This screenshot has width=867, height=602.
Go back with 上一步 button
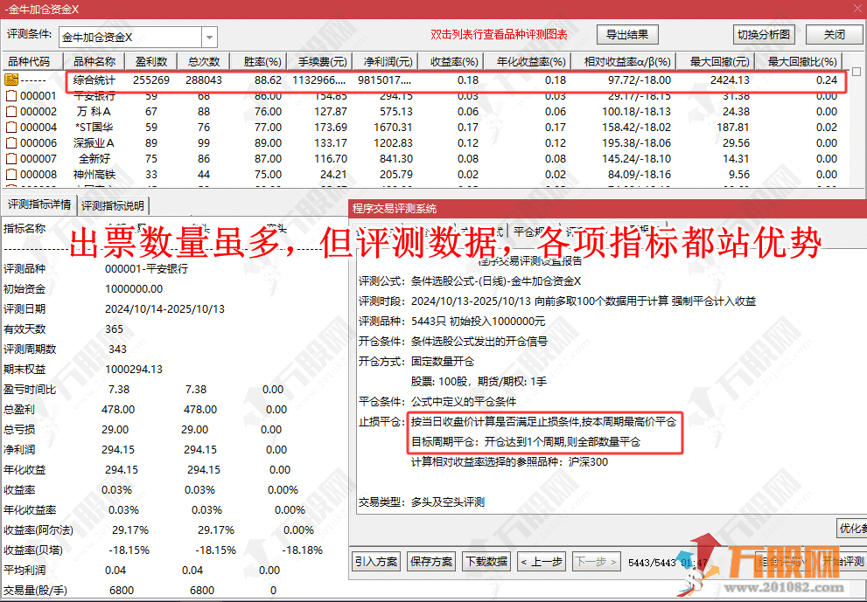coord(541,561)
